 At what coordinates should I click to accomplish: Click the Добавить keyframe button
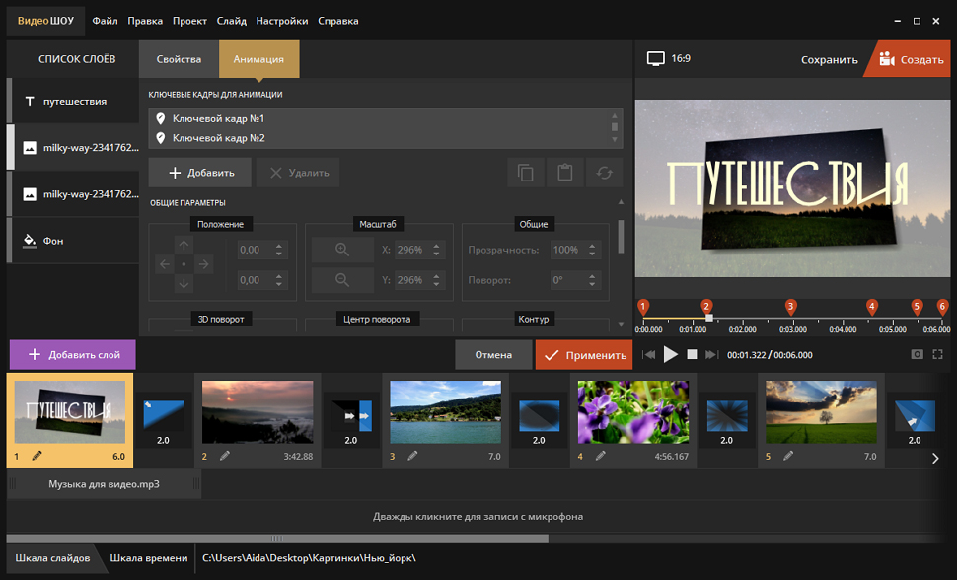pos(200,173)
